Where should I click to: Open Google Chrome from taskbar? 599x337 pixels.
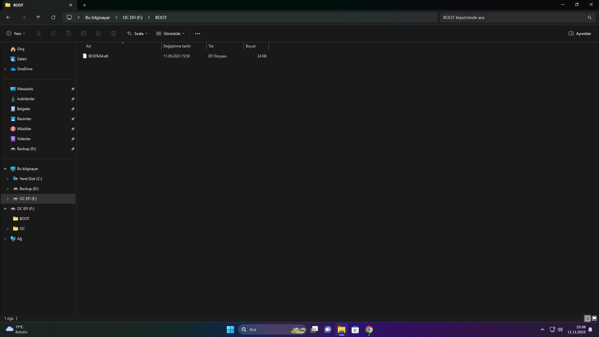369,330
